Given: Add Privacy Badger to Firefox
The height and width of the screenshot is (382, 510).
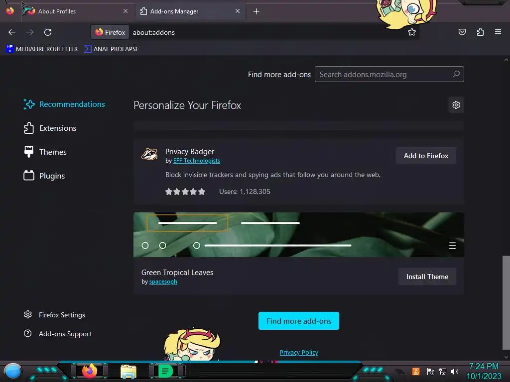Looking at the screenshot, I should point(426,156).
